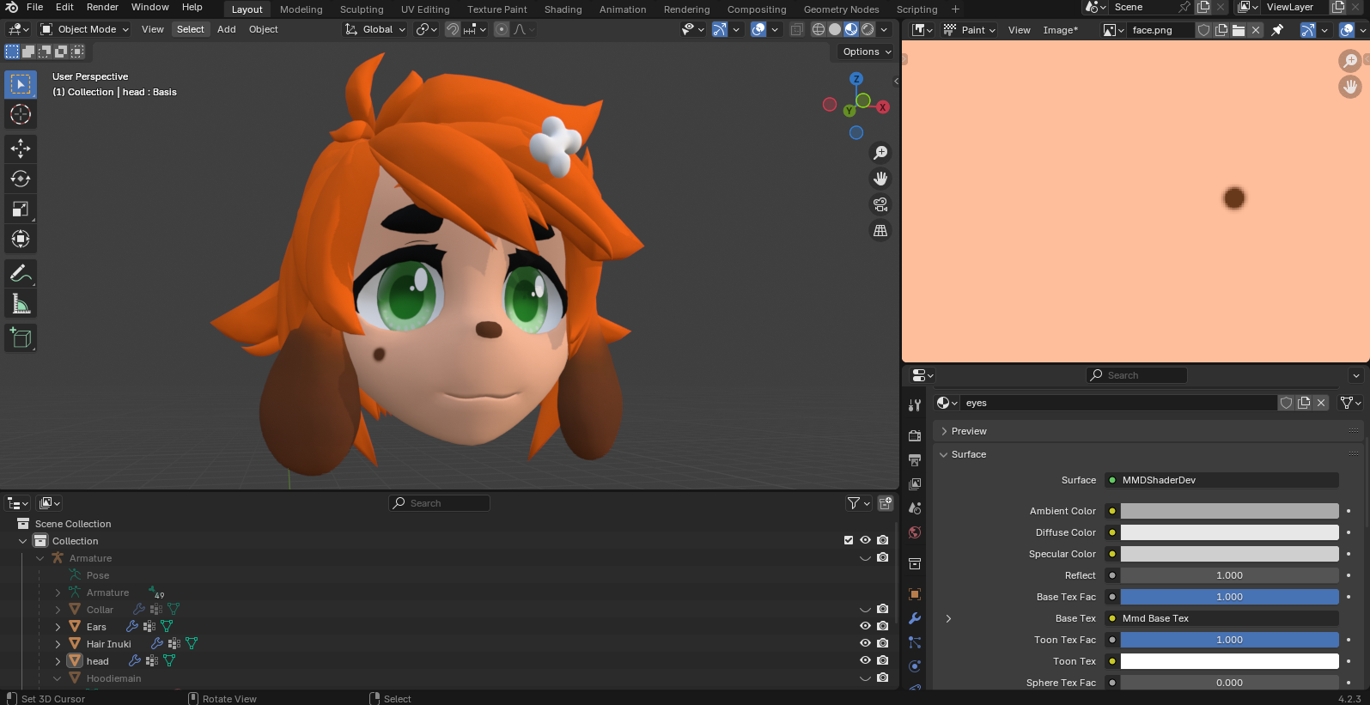
Task: Switch to the Texture Paint workspace tab
Action: pyautogui.click(x=497, y=9)
